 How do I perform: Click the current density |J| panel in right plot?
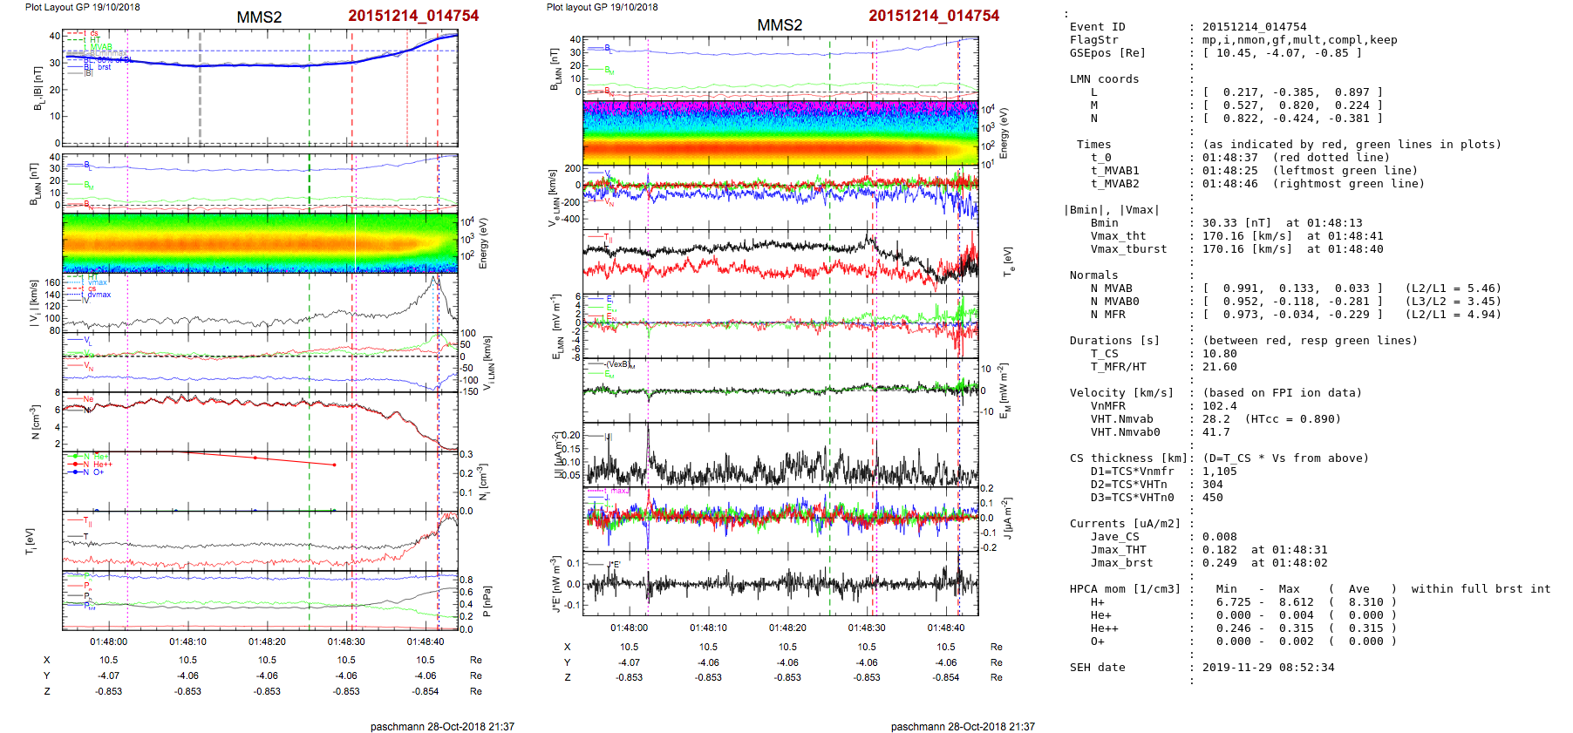[x=780, y=454]
